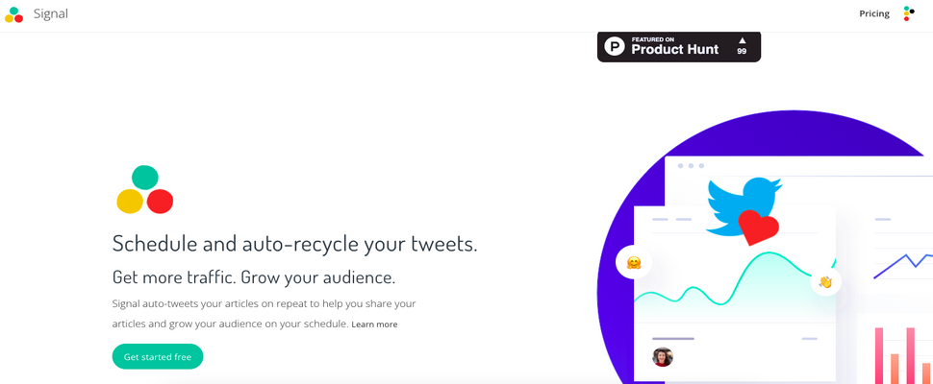Click the Signal brand name text in the header
Image resolution: width=933 pixels, height=384 pixels.
[51, 13]
